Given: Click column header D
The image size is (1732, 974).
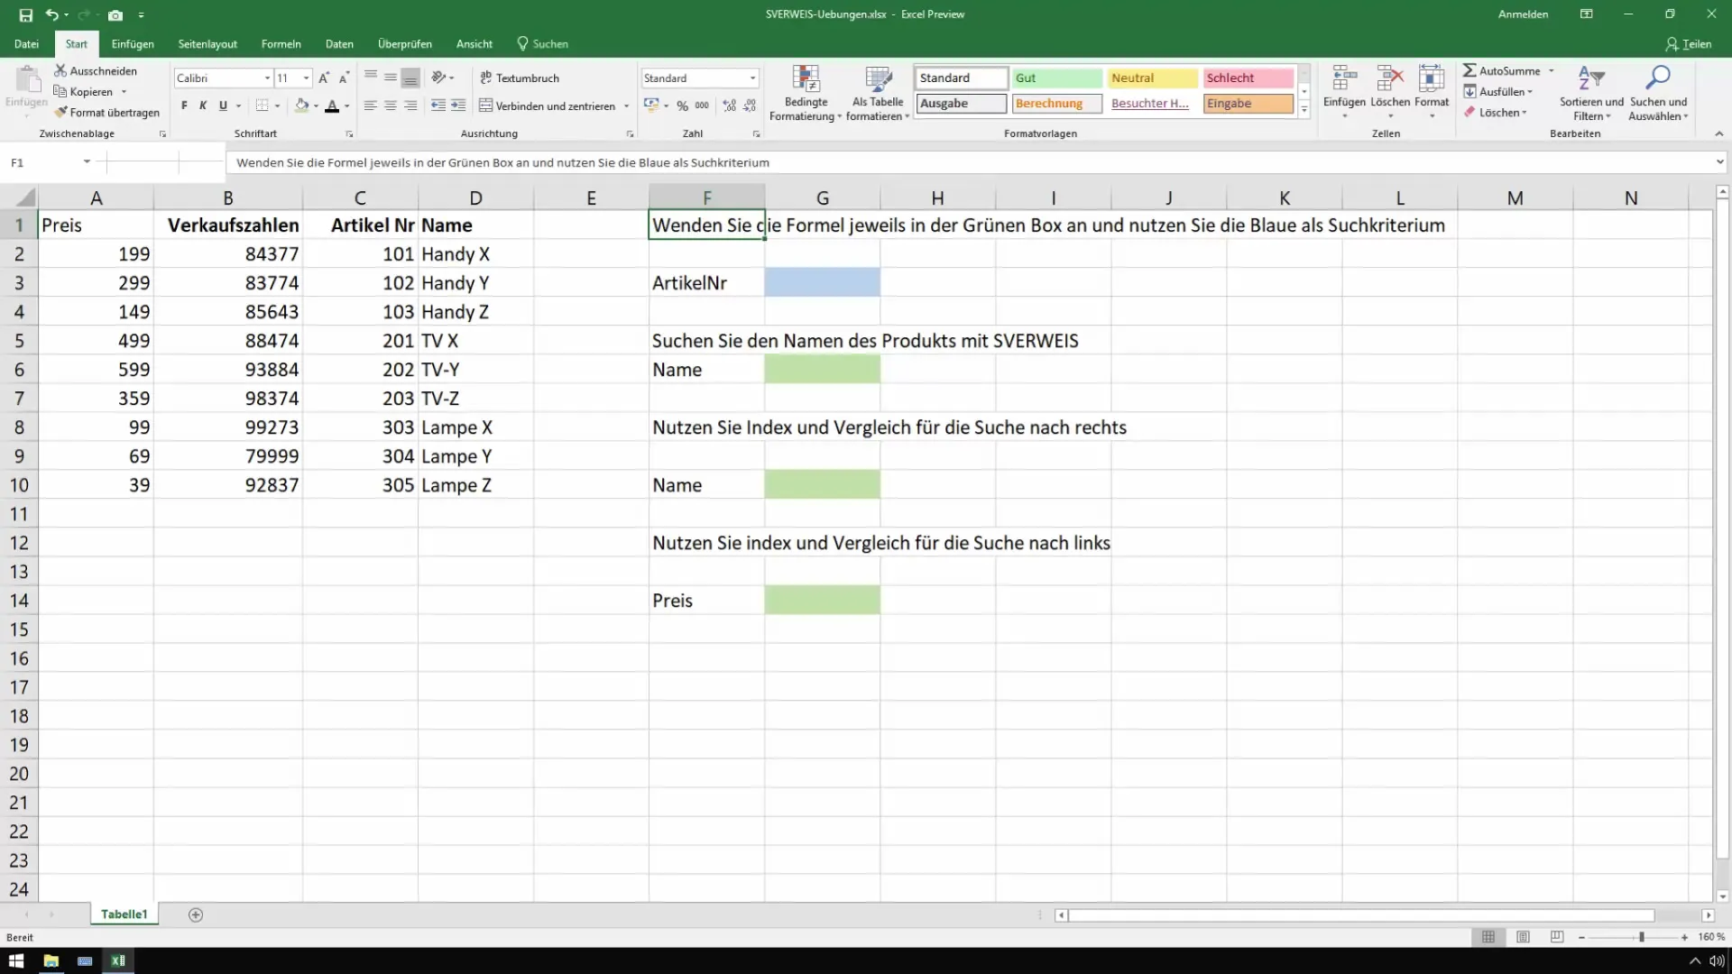Looking at the screenshot, I should pyautogui.click(x=475, y=198).
